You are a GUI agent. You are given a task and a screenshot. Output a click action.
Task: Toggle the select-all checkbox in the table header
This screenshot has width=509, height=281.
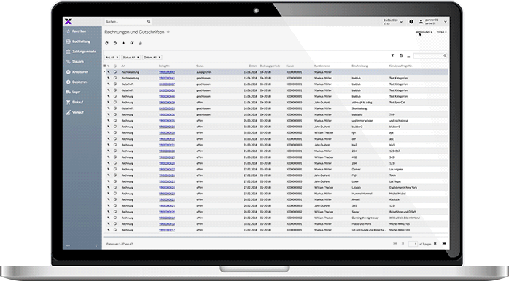(x=115, y=66)
